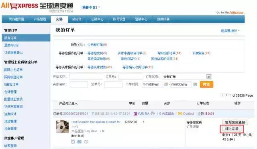Open the start date calendar icon
The width and height of the screenshot is (257, 149).
point(166,84)
